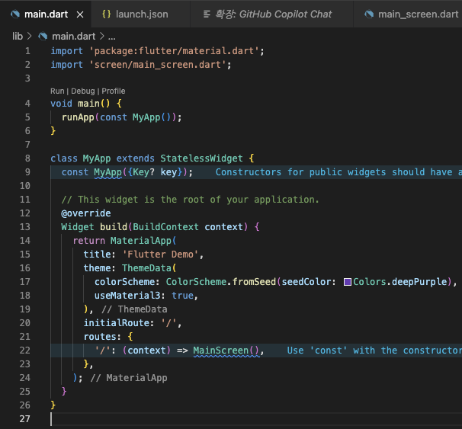Click the underlined MainScreen() call
This screenshot has width=462, height=429.
pos(226,351)
